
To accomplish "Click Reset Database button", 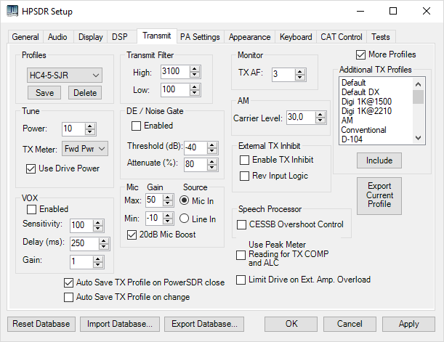I will [x=41, y=324].
